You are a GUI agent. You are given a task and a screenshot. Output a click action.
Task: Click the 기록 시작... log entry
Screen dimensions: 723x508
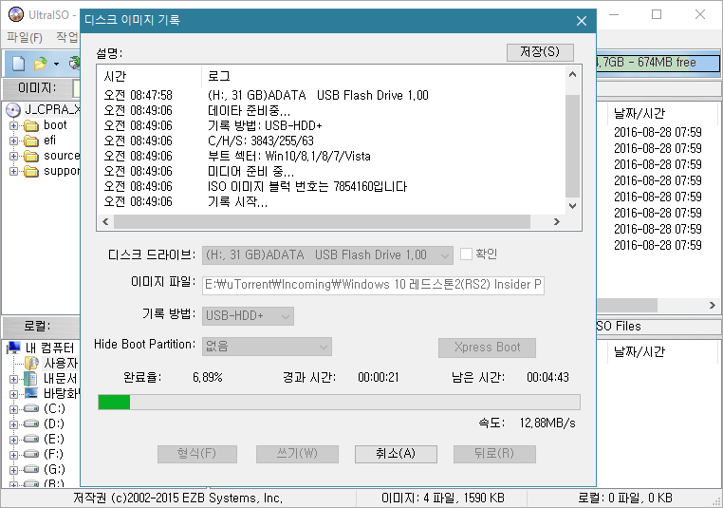(237, 202)
